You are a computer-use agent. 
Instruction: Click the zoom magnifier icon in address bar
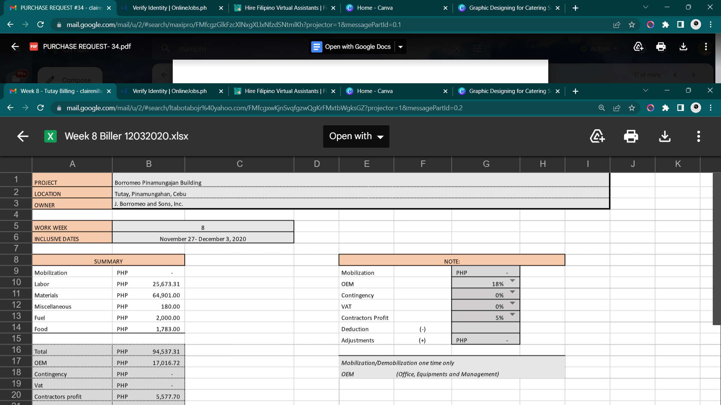click(x=602, y=108)
